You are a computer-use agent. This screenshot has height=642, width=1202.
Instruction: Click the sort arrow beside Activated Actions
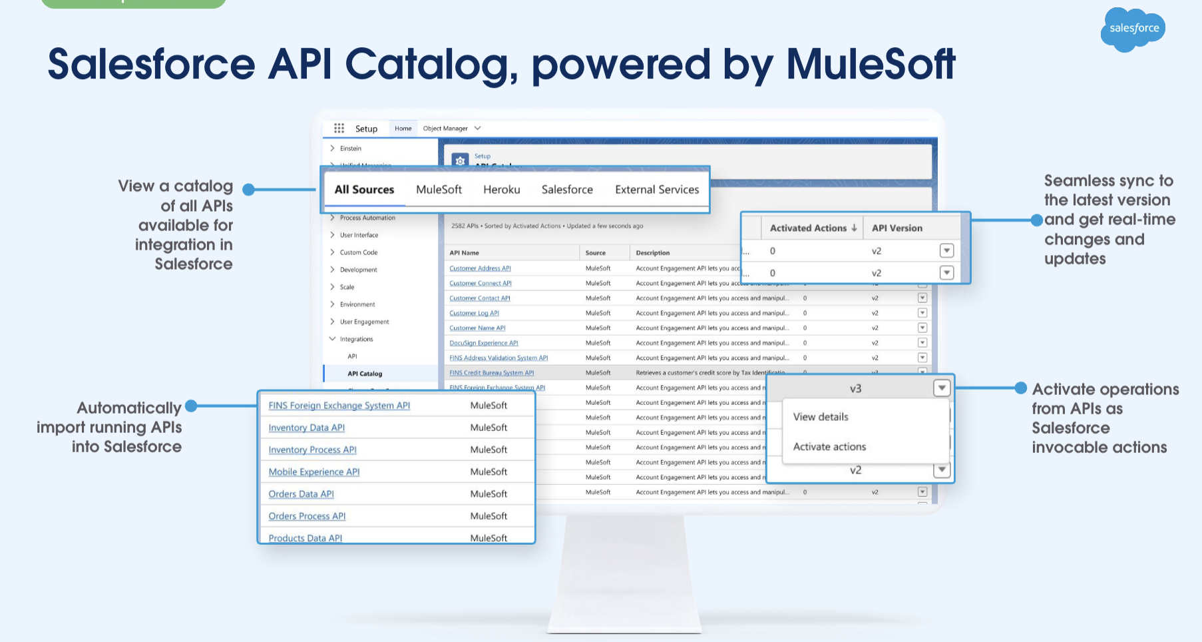(854, 228)
